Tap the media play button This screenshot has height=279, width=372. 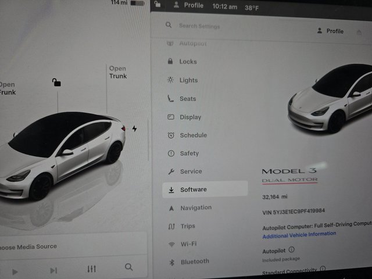pyautogui.click(x=15, y=271)
